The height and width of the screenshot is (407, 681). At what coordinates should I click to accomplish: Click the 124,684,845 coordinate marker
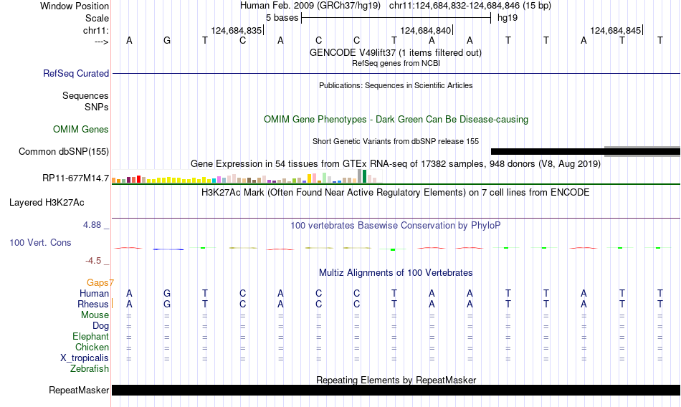616,30
